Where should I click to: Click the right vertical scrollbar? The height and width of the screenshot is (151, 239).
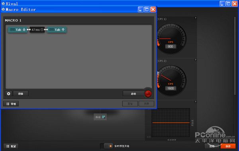235,56
